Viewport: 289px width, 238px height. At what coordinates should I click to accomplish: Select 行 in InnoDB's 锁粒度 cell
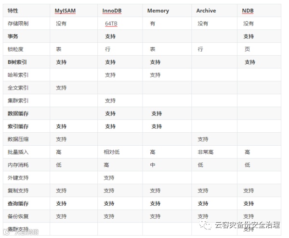[x=107, y=50]
